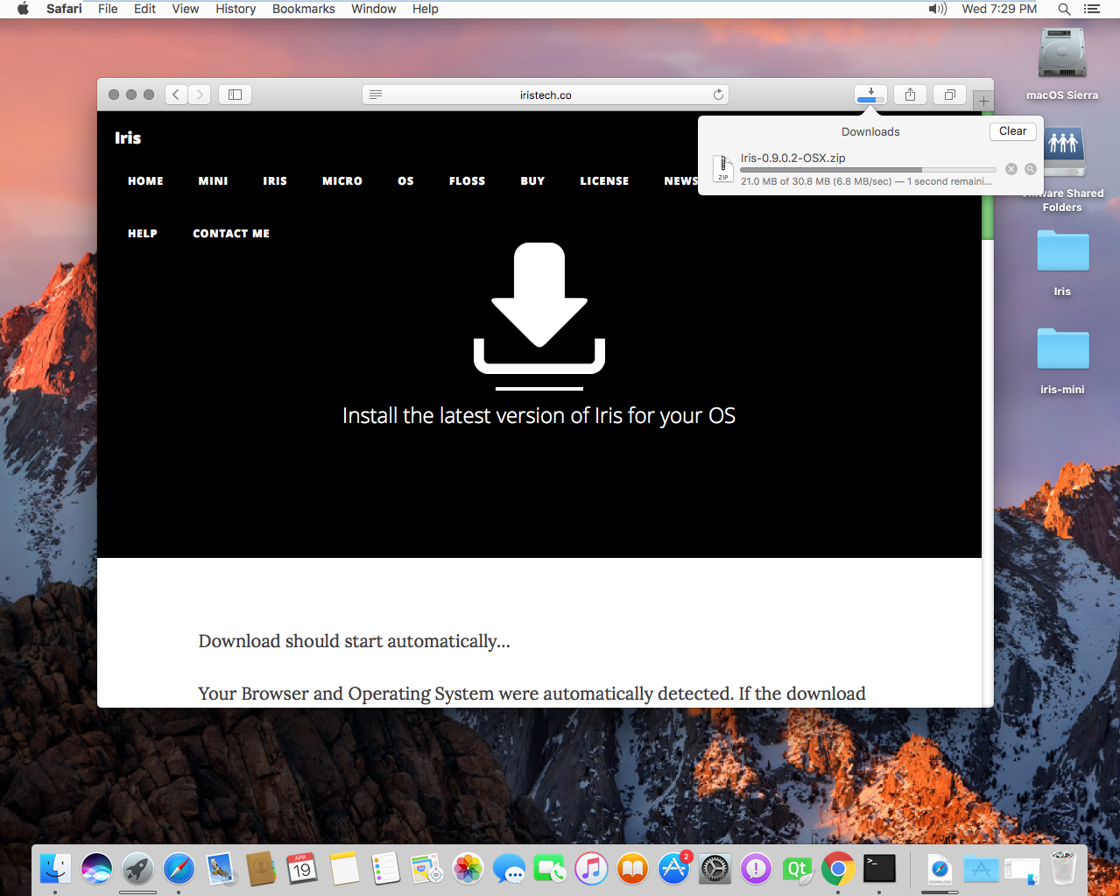Screen dimensions: 1120x896
Task: Go to the HOME page link
Action: click(x=145, y=181)
